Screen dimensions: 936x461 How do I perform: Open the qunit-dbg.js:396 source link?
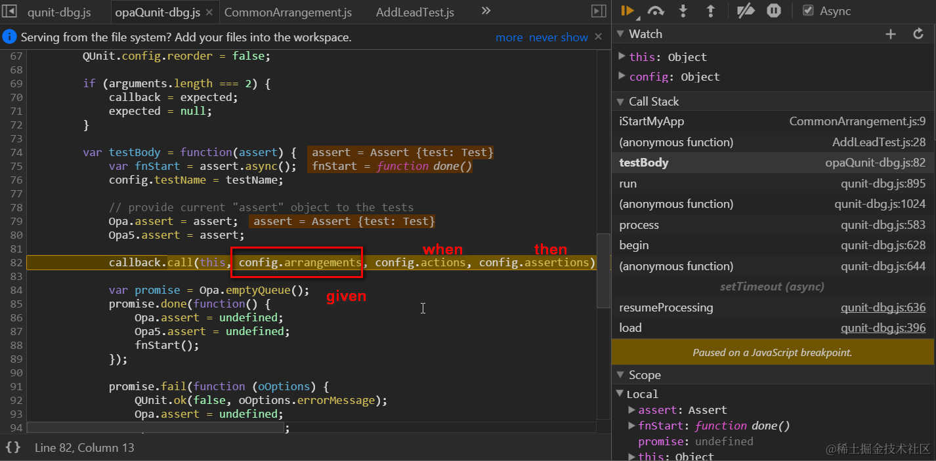(883, 328)
